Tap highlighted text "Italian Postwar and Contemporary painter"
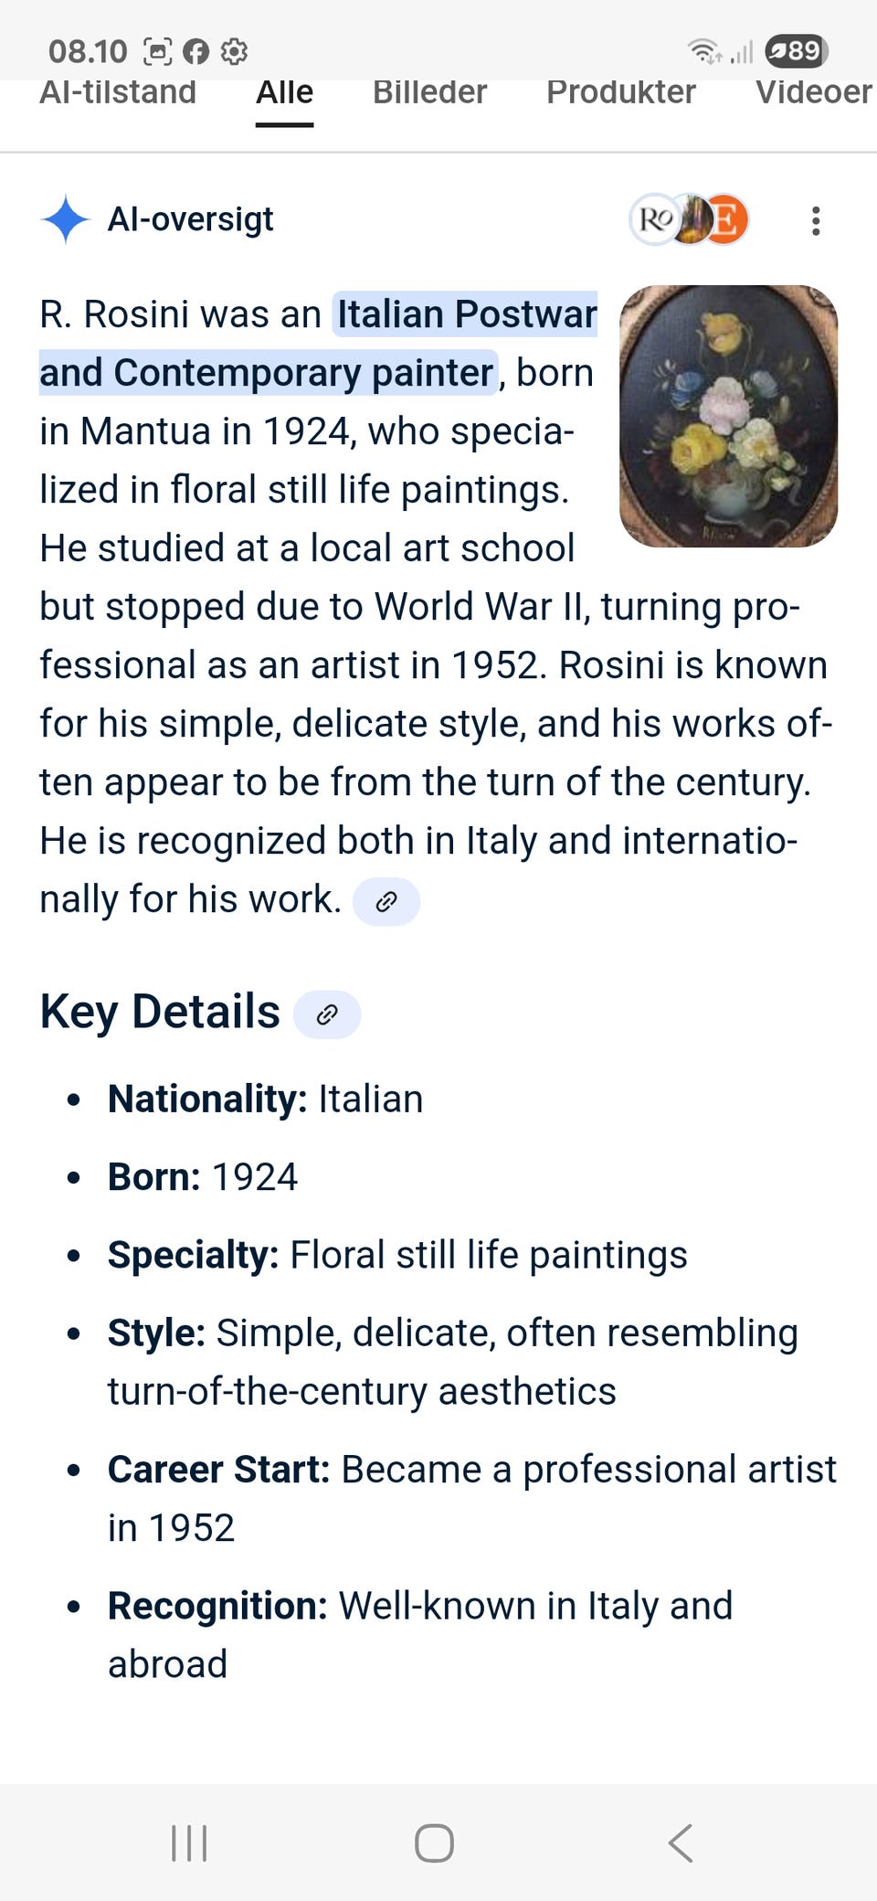 pyautogui.click(x=466, y=315)
